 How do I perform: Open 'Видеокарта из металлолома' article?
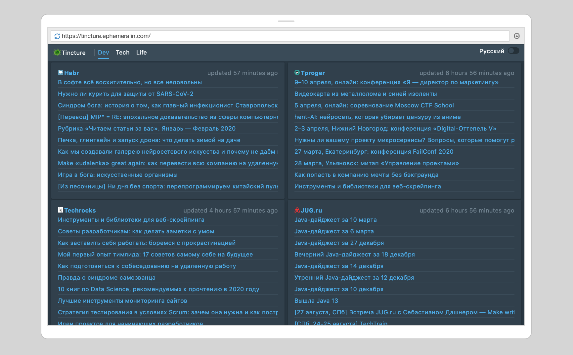point(366,94)
